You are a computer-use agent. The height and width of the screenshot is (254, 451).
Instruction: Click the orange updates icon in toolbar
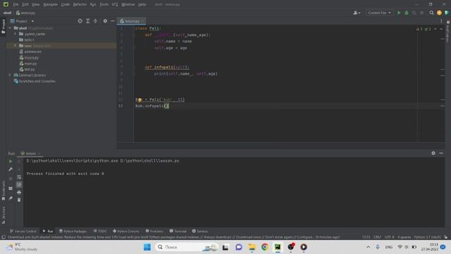pos(439,13)
